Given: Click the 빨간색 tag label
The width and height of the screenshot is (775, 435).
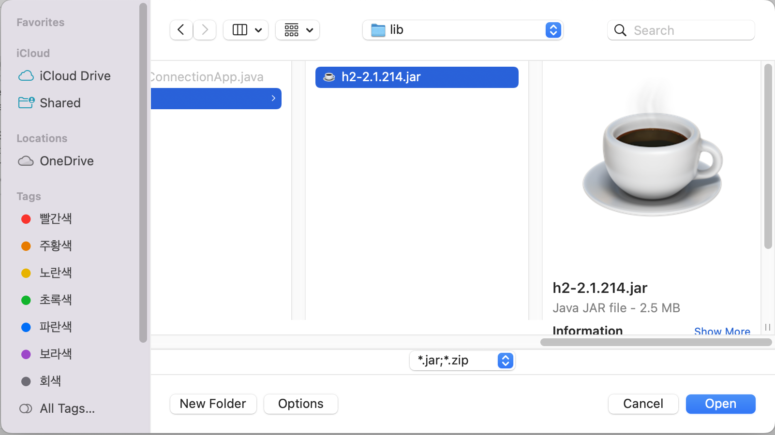Looking at the screenshot, I should click(x=56, y=218).
